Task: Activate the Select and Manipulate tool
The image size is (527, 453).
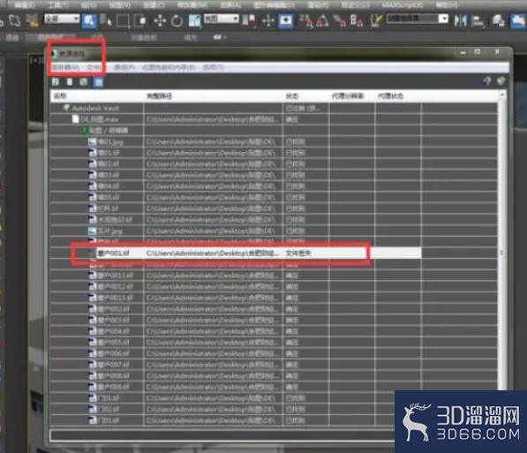Action: [x=267, y=21]
